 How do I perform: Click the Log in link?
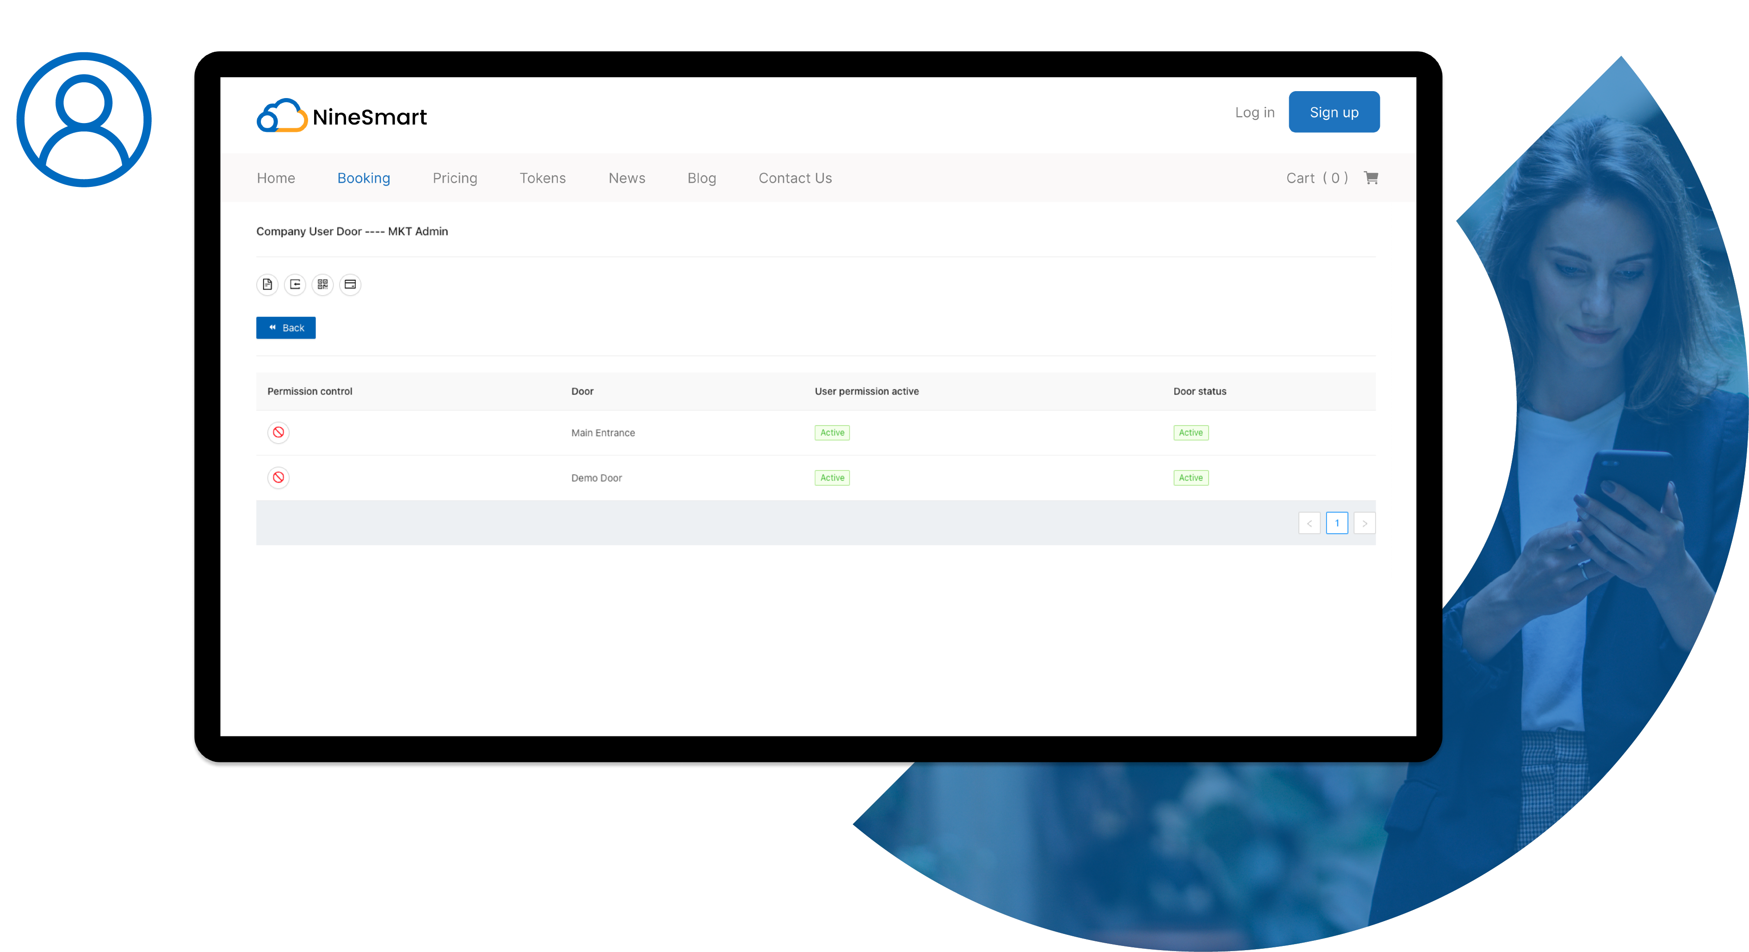click(x=1255, y=113)
